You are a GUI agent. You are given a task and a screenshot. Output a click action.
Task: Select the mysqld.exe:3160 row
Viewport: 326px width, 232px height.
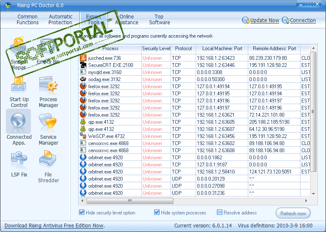coord(194,72)
